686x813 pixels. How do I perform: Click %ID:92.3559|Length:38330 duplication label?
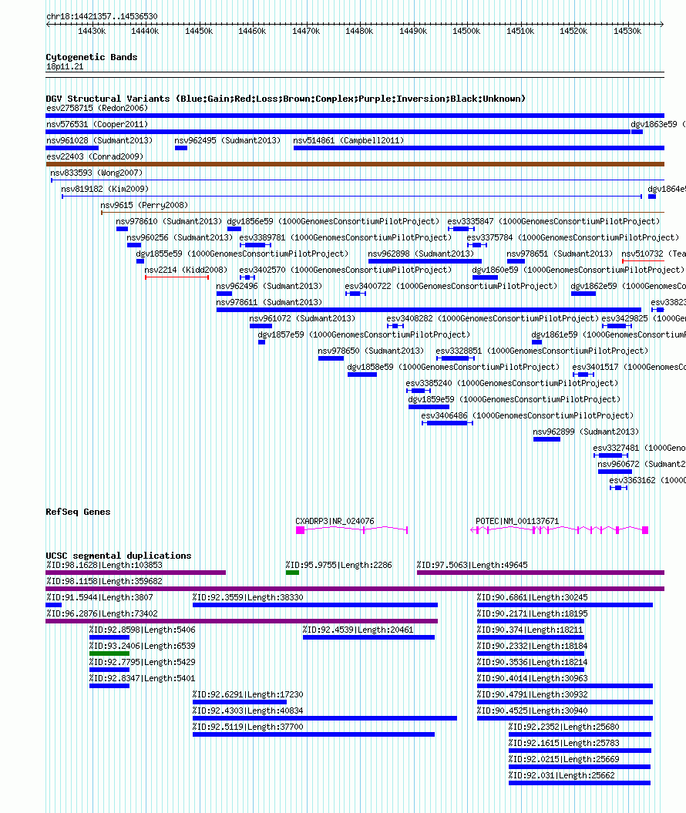point(248,596)
